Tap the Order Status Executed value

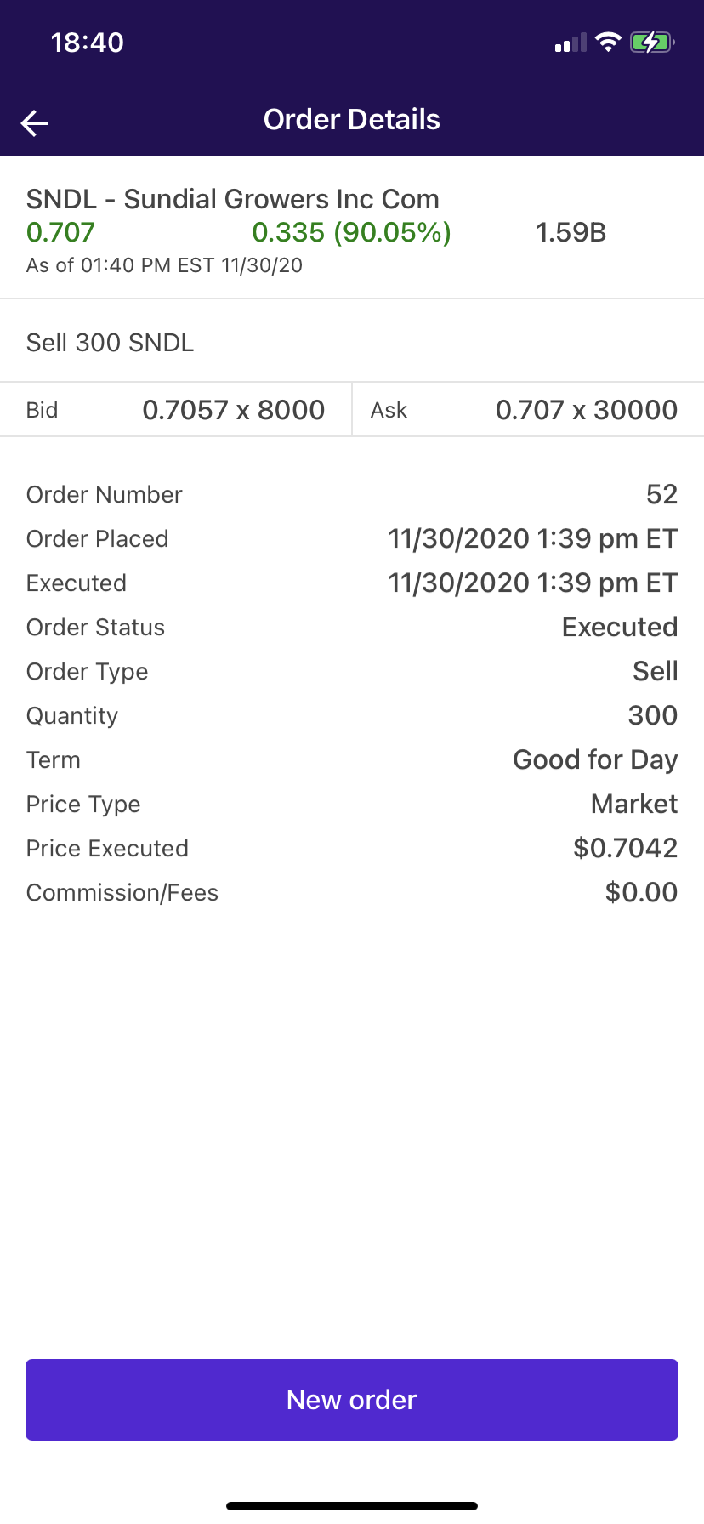coord(620,627)
